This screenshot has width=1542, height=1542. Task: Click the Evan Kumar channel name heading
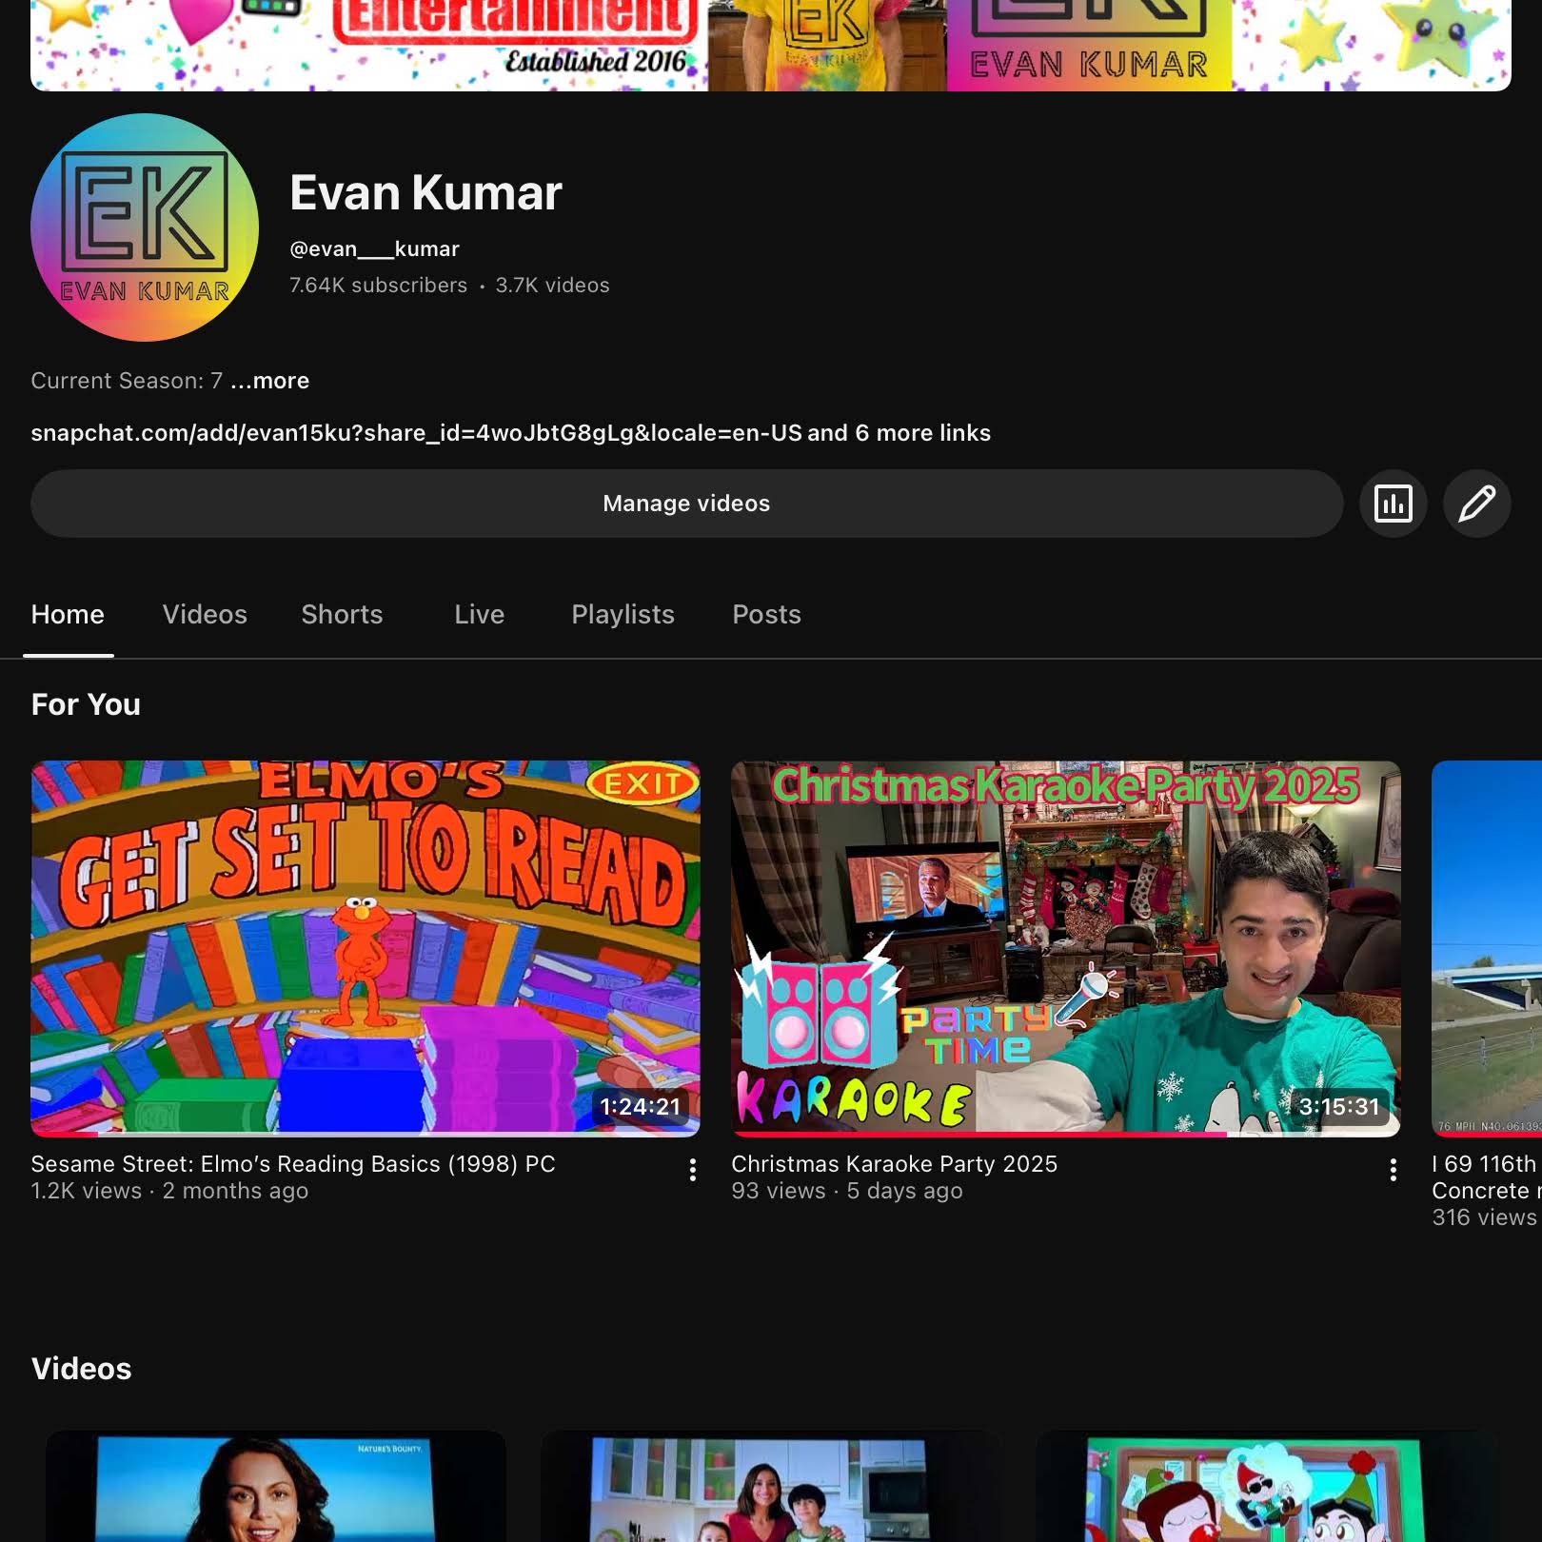pyautogui.click(x=425, y=193)
